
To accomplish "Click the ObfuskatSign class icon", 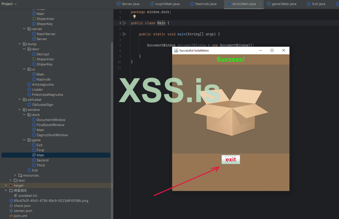I will point(29,105).
